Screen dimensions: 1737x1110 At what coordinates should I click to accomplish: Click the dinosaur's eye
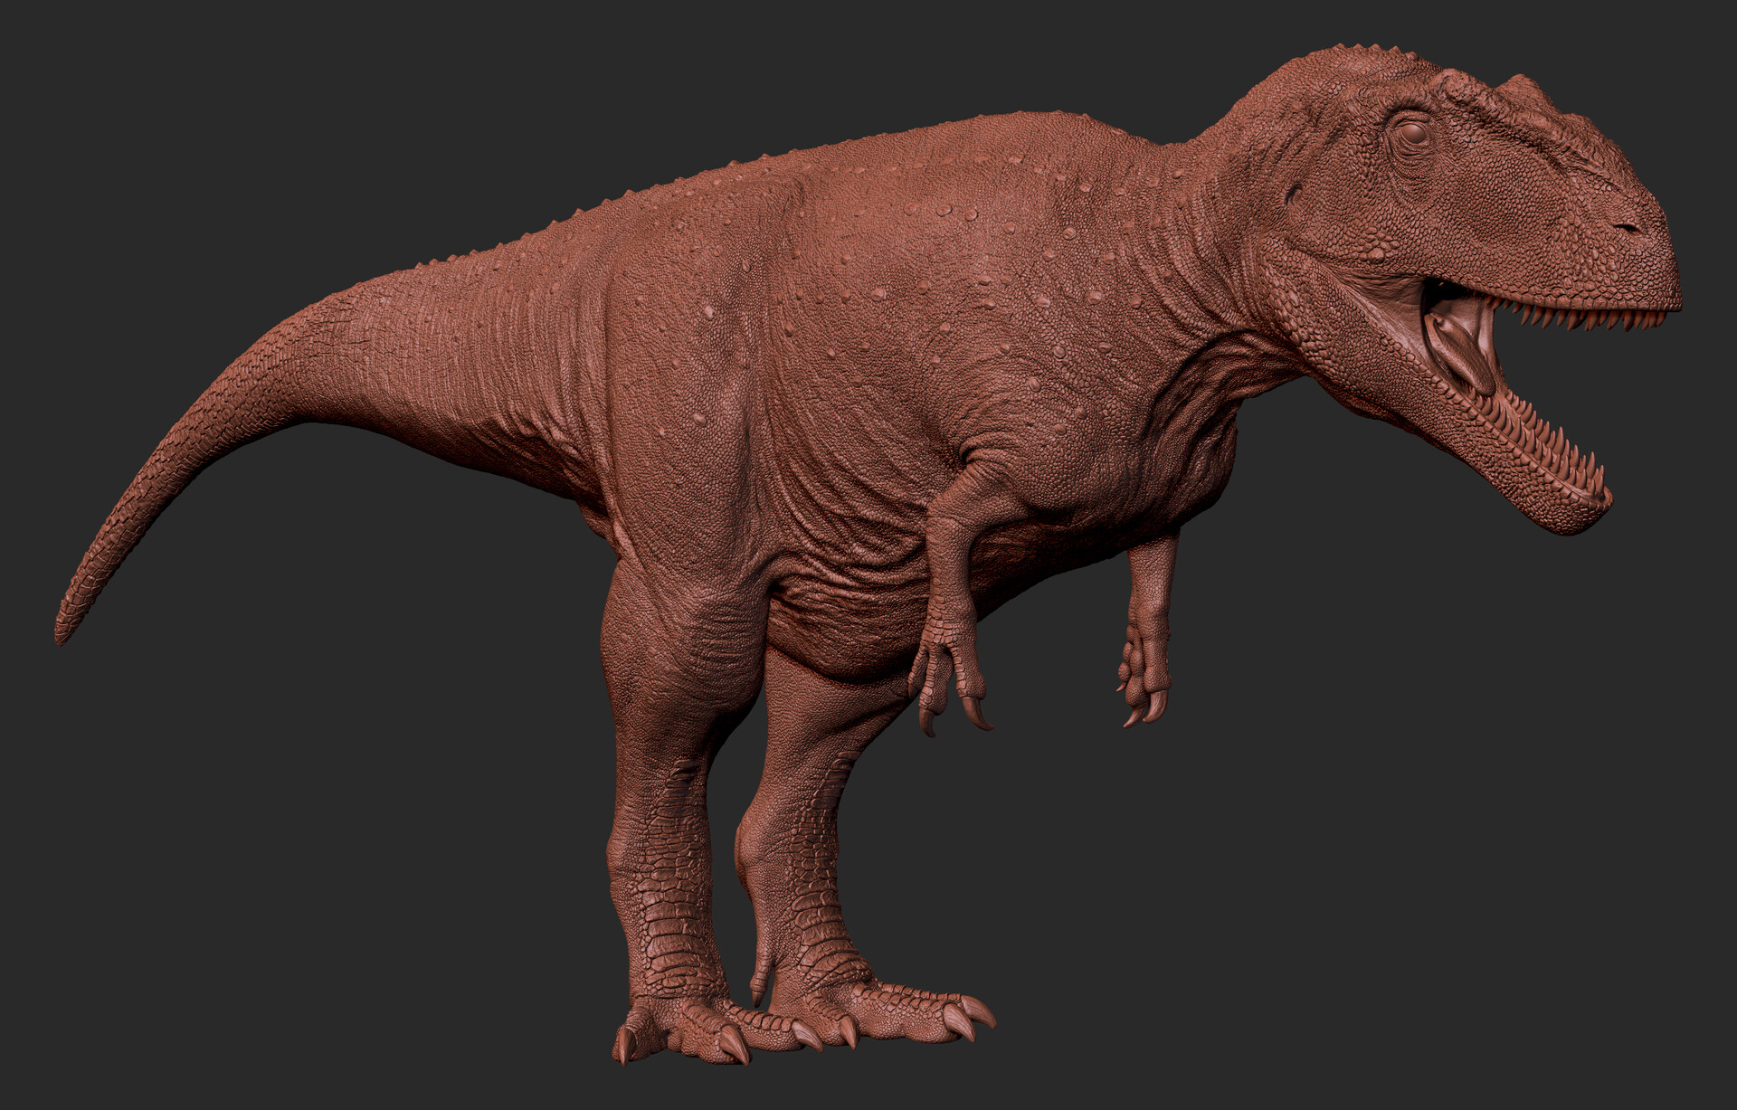tap(1412, 135)
